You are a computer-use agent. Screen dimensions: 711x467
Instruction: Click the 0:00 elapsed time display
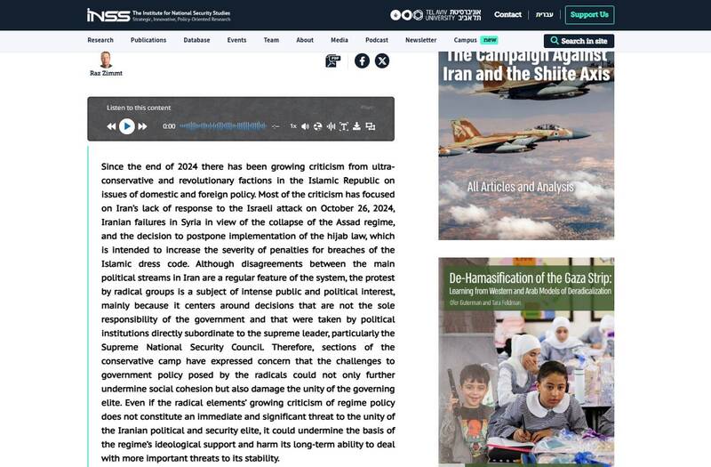pyautogui.click(x=169, y=126)
